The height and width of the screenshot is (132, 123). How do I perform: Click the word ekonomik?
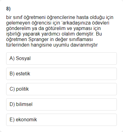pos(26,120)
